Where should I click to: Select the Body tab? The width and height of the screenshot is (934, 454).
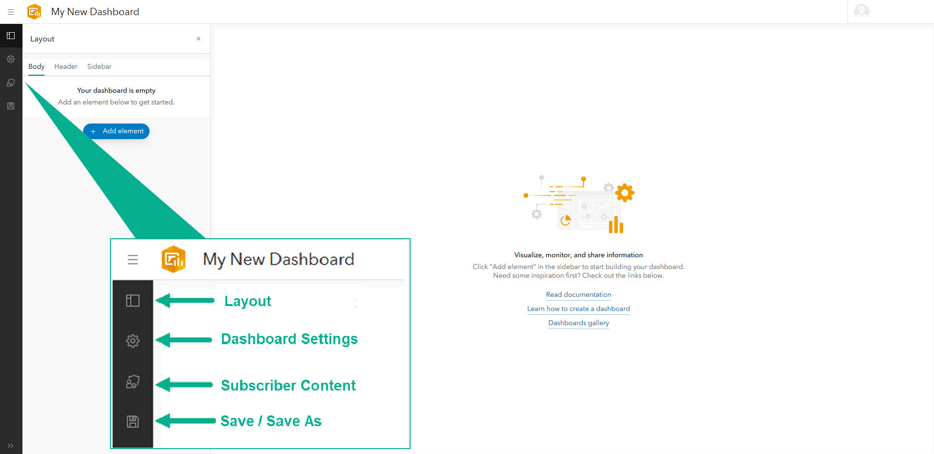pos(36,66)
